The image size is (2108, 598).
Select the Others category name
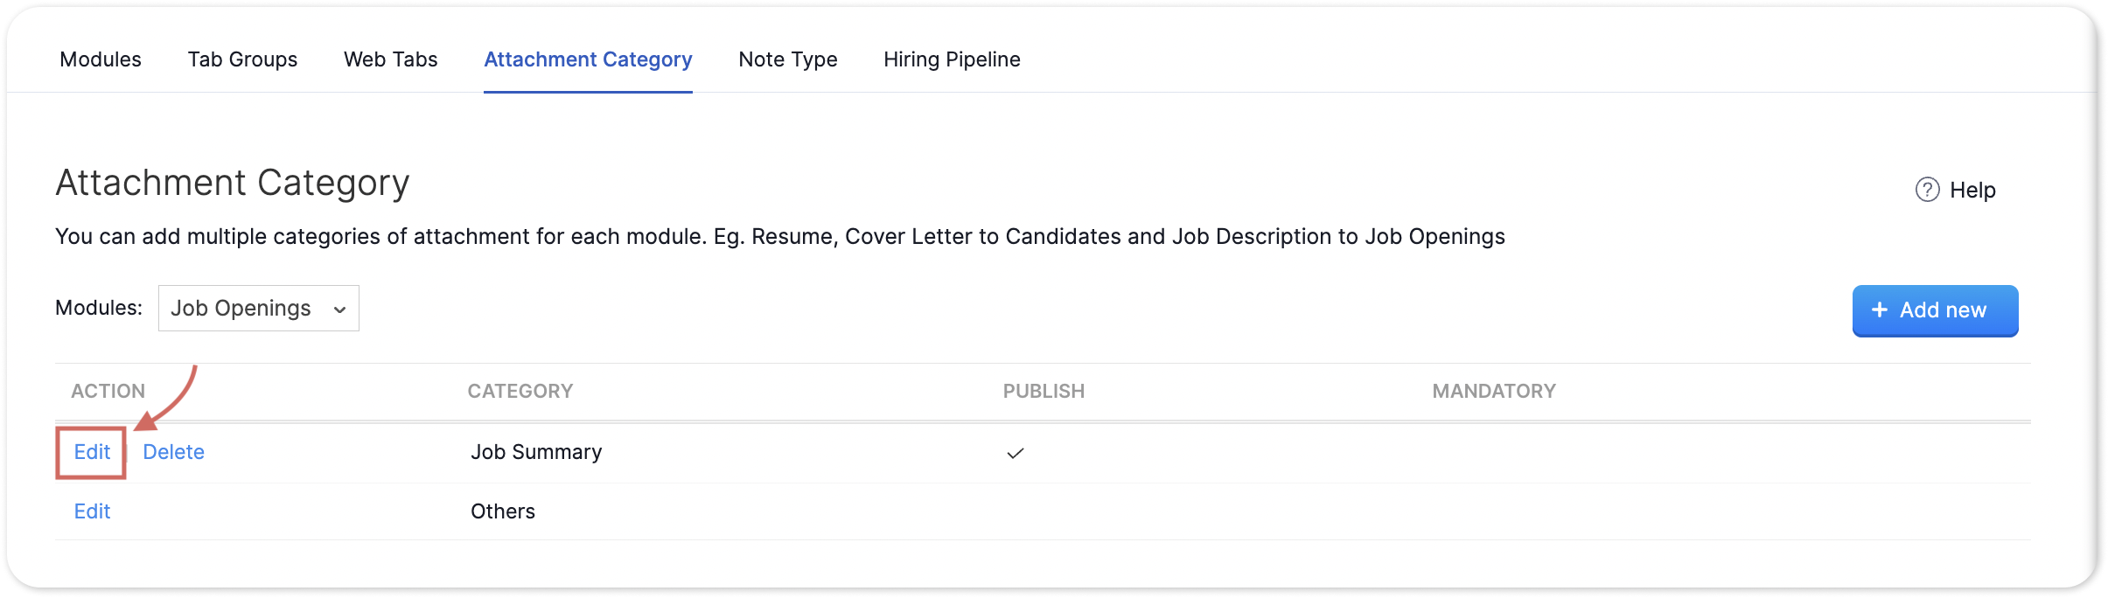coord(503,511)
